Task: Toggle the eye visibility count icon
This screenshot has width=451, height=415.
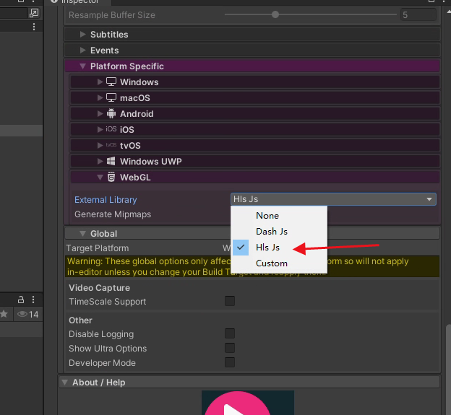Action: pos(27,314)
